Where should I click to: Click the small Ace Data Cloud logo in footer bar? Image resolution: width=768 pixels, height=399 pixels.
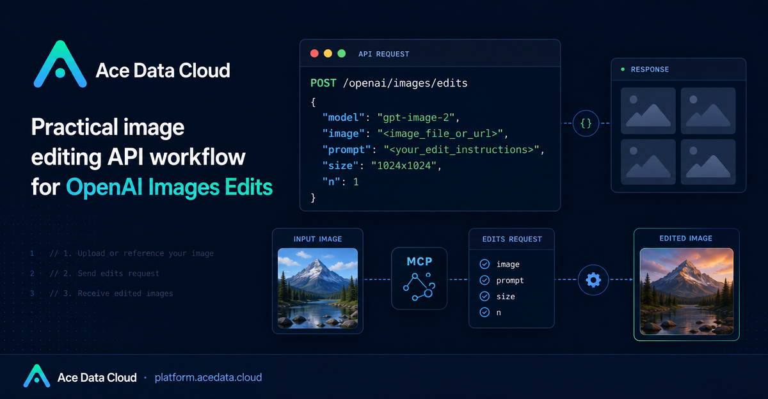(x=36, y=376)
